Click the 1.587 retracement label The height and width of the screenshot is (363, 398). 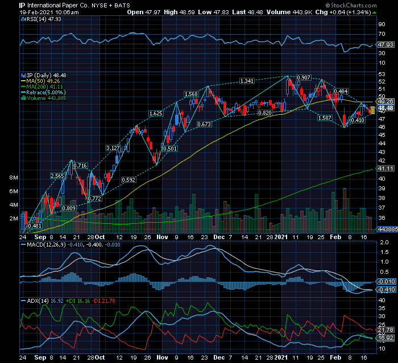[x=325, y=118]
